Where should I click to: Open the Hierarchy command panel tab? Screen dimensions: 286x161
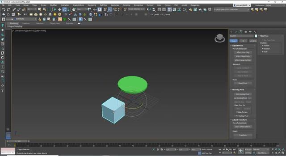[241, 32]
